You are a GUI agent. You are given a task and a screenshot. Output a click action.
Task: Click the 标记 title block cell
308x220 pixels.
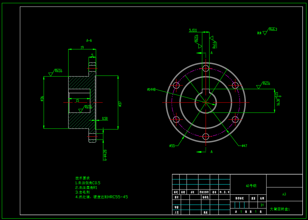(x=176, y=192)
